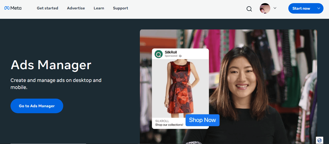The image size is (329, 144).
Task: Click the Ads Manager heading
Action: point(51,65)
